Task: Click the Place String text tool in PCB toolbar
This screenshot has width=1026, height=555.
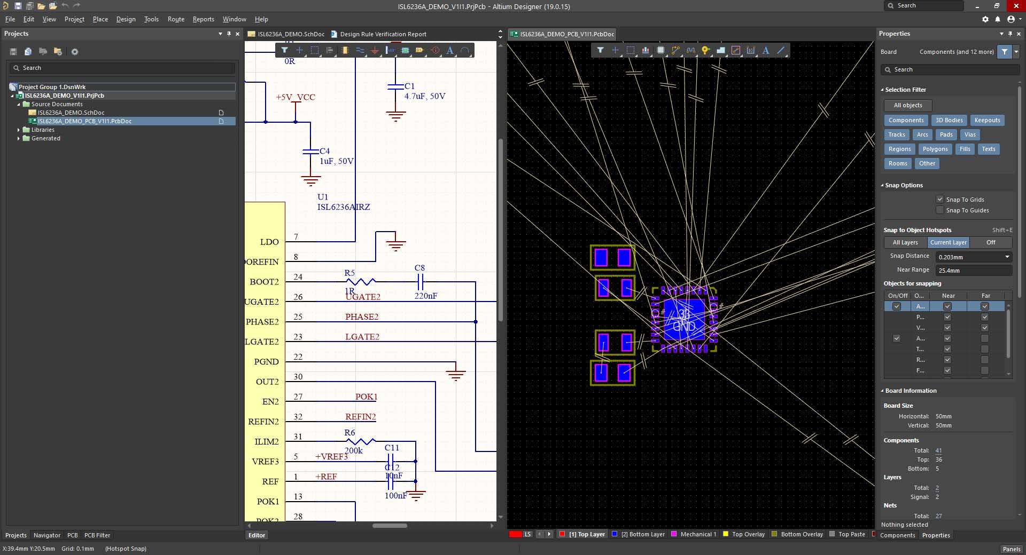Action: [x=766, y=50]
